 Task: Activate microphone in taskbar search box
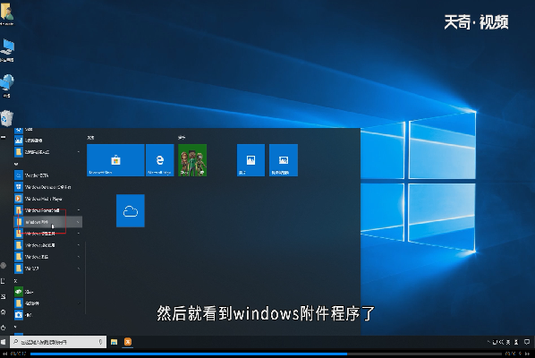100,342
